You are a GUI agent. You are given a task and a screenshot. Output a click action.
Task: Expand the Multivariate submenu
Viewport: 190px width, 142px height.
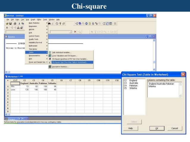pos(36,46)
